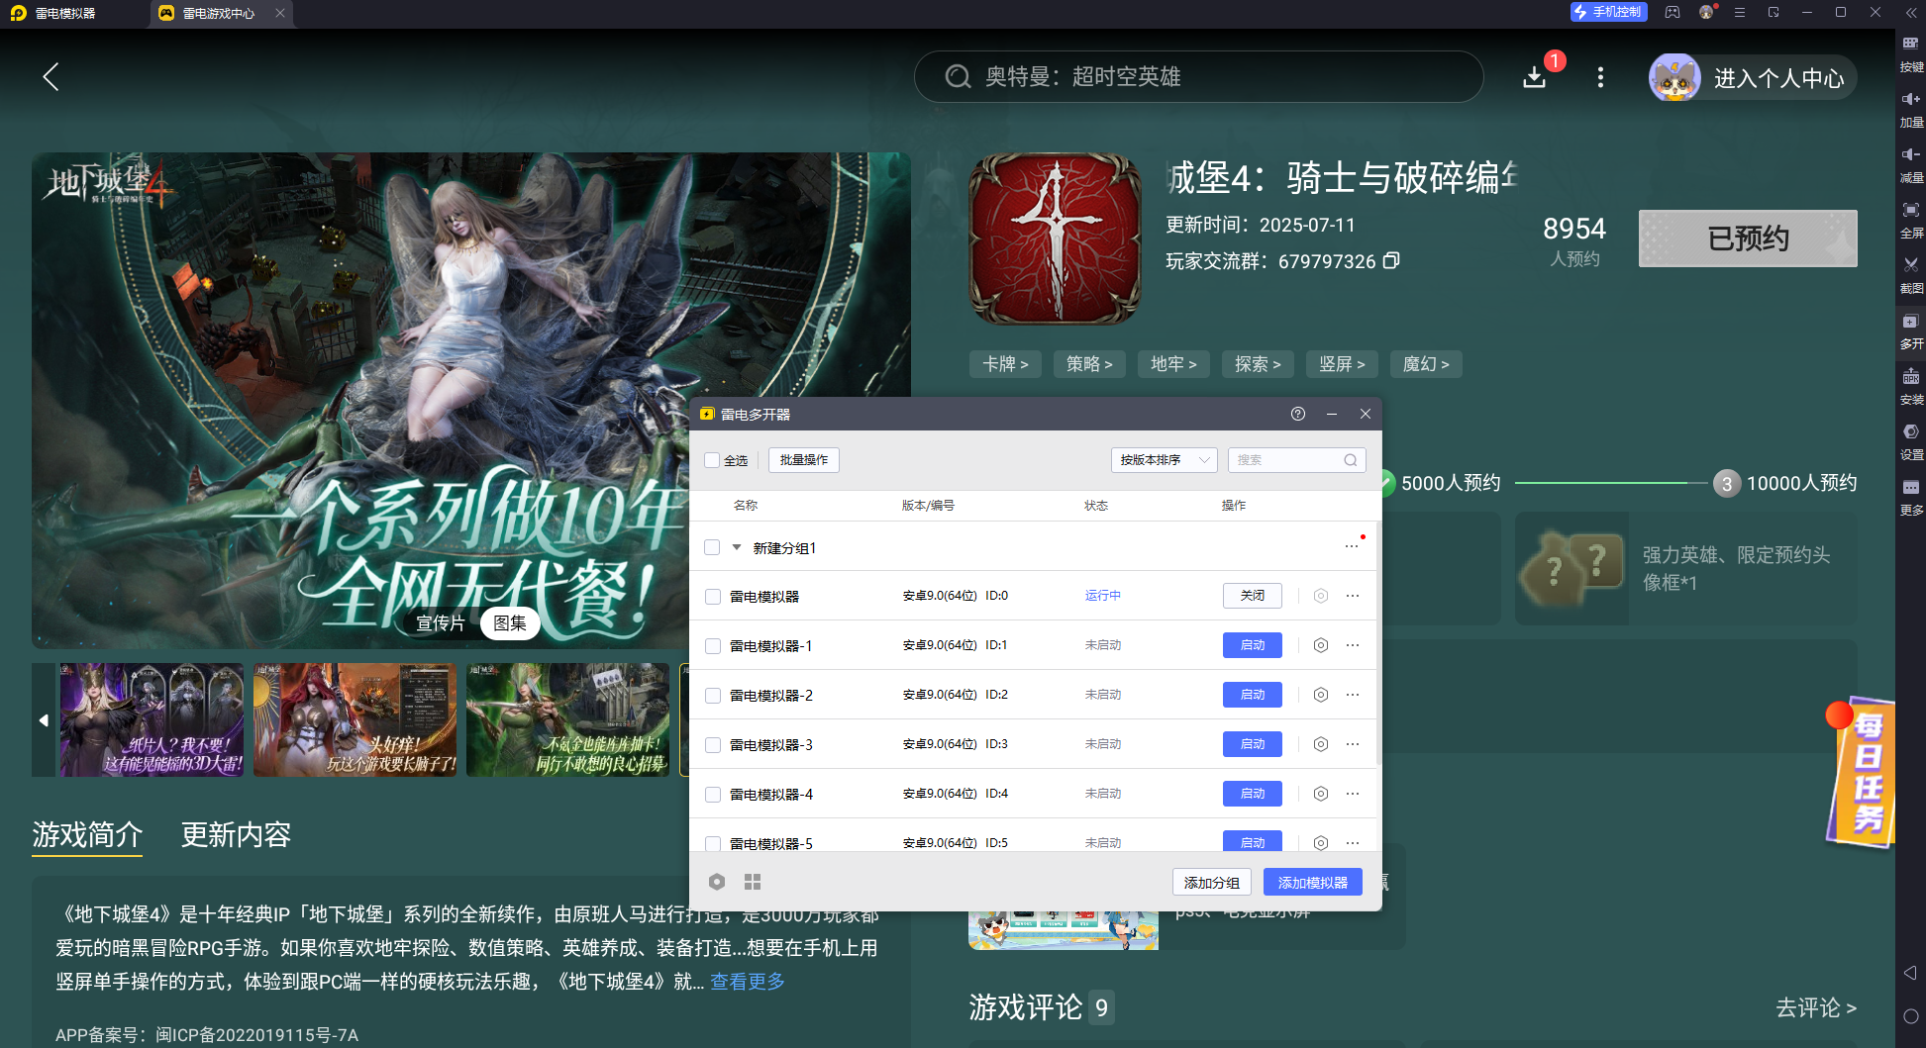This screenshot has width=1926, height=1048.
Task: Copy the player group number 679797326
Action: (1391, 260)
